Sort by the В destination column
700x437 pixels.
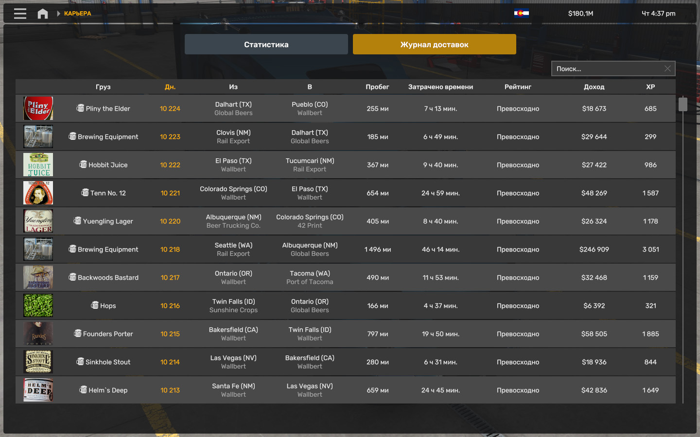[310, 87]
